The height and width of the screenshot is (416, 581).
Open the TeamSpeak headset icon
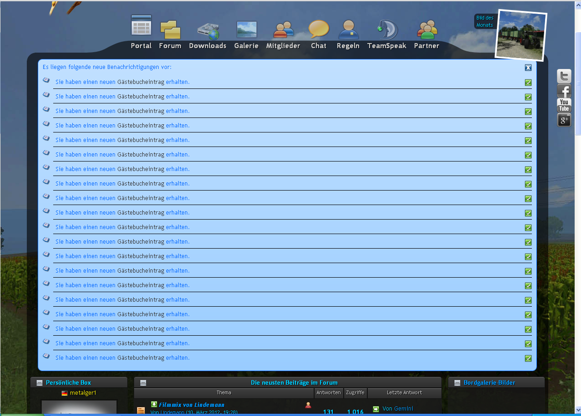[x=387, y=30]
